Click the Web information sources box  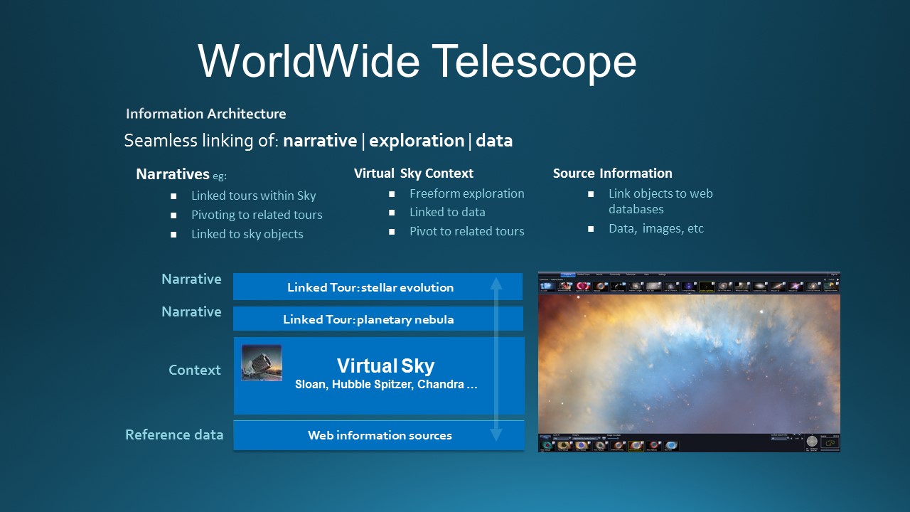coord(379,435)
